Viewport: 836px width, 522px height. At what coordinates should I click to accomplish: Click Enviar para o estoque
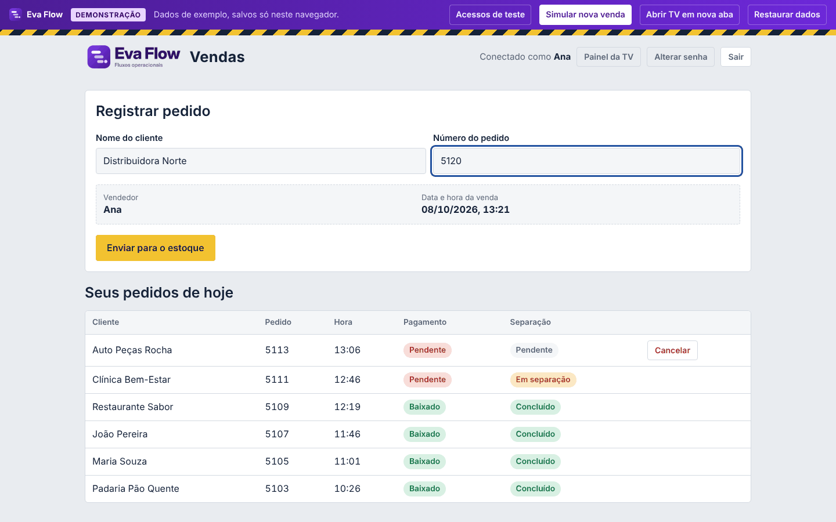tap(156, 248)
